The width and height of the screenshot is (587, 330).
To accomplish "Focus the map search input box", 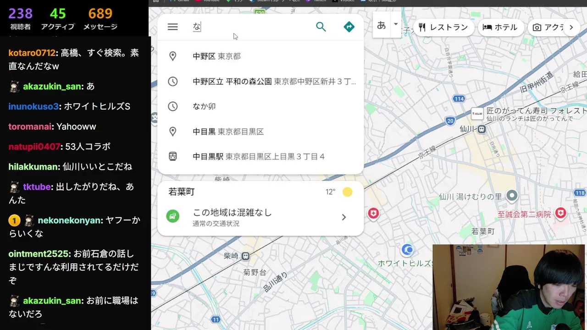I will click(x=250, y=27).
